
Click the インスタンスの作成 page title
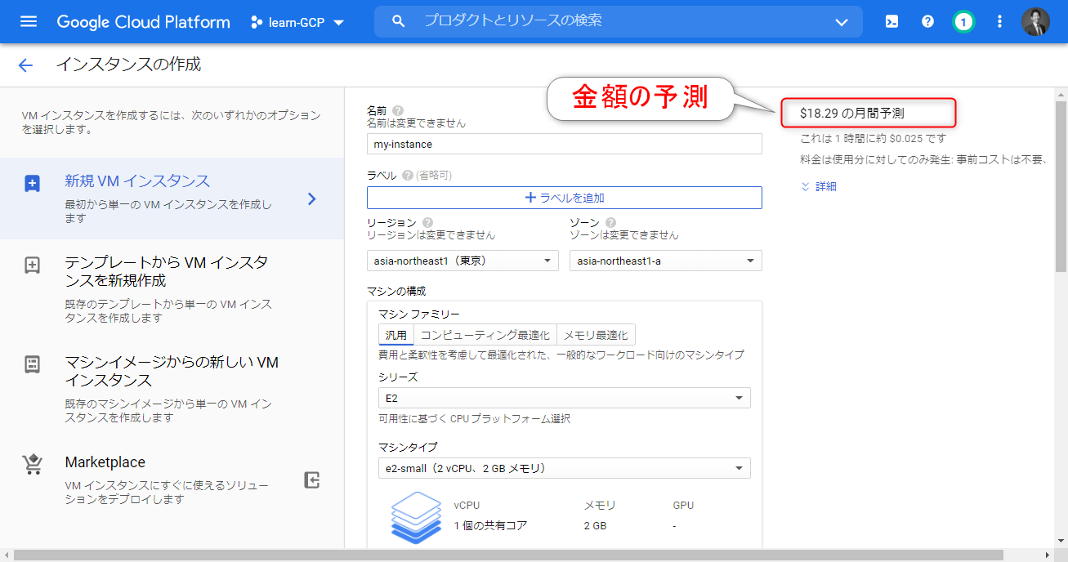(128, 65)
